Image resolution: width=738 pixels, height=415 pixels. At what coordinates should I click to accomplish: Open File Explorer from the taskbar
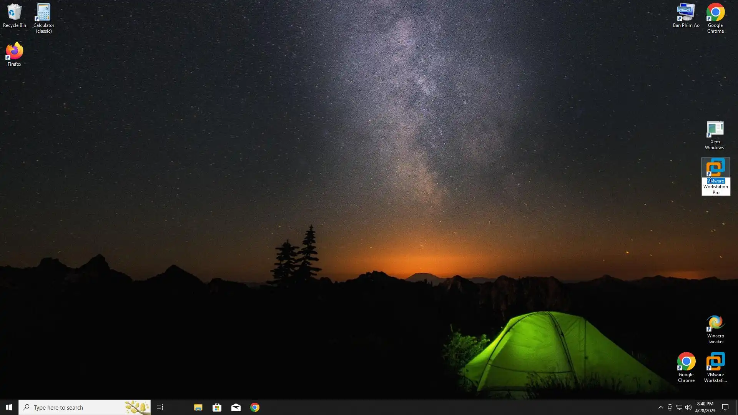(198, 407)
